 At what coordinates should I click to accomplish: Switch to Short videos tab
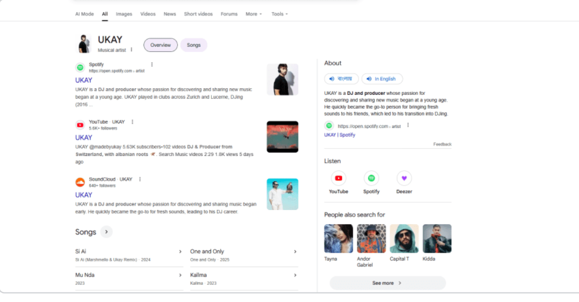tap(198, 14)
